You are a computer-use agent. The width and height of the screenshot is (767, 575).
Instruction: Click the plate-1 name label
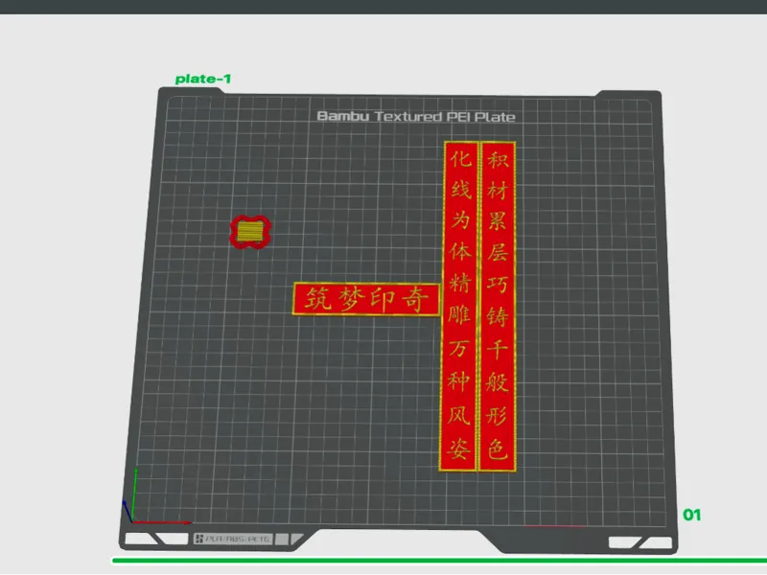pyautogui.click(x=203, y=79)
